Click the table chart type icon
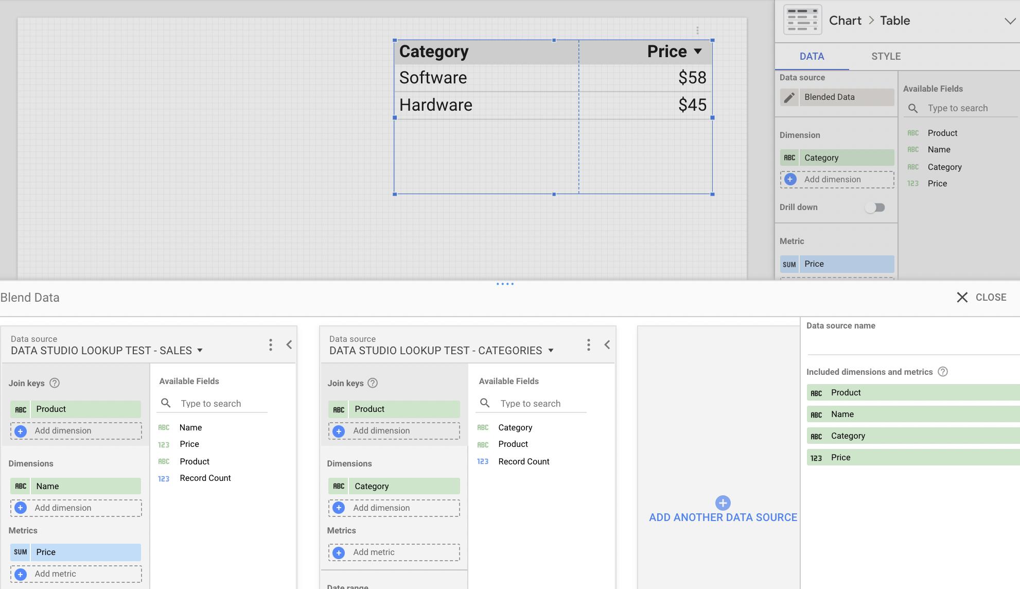The image size is (1020, 589). click(802, 20)
